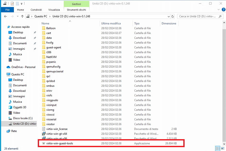Click Unità CD (D:) breadcrumb segment
This screenshot has height=151, width=226.
(x=71, y=16)
